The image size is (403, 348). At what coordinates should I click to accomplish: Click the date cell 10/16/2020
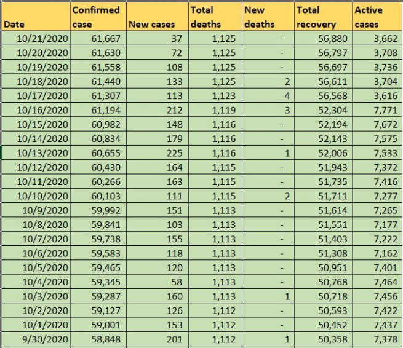click(36, 110)
